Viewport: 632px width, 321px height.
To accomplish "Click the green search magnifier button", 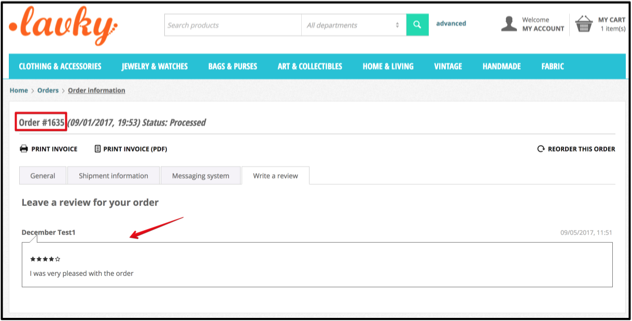I will pyautogui.click(x=417, y=25).
